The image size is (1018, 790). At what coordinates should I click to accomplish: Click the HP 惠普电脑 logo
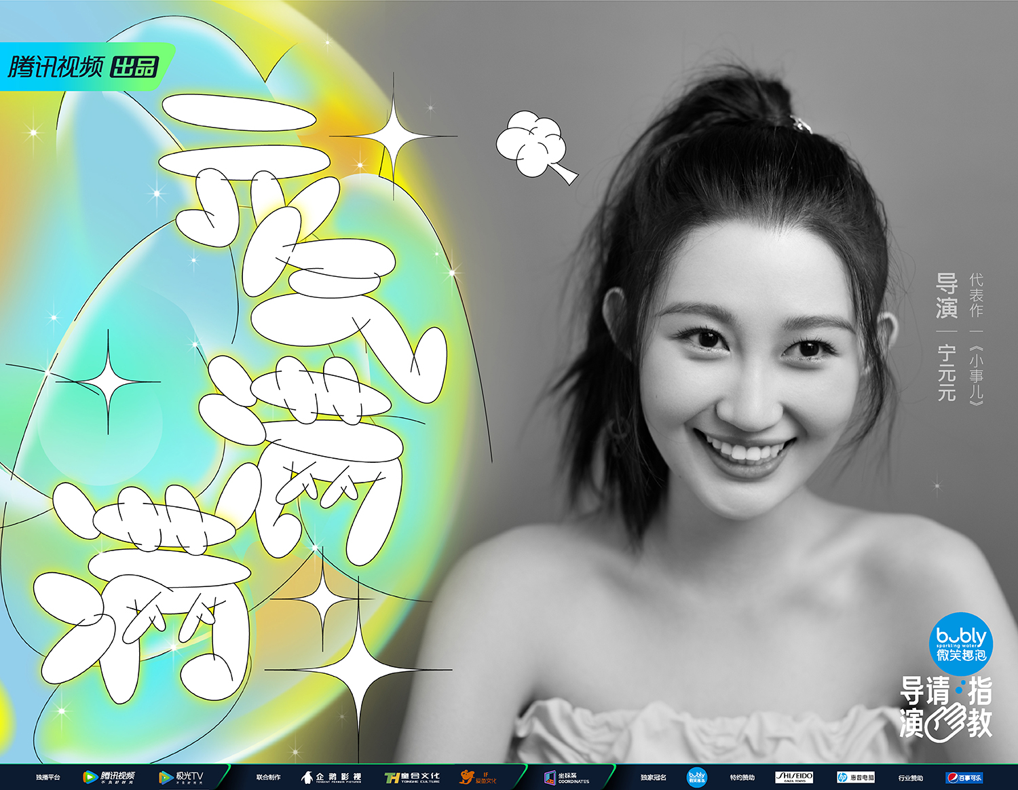point(856,777)
